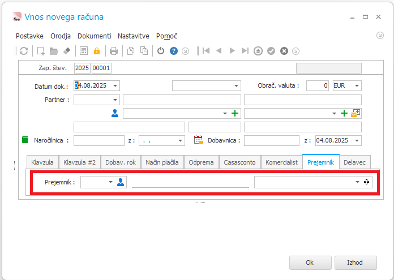Click the eraser icon in toolbar
The width and height of the screenshot is (394, 280).
67,51
